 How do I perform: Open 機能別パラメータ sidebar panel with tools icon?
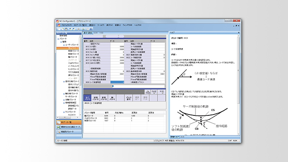(x=69, y=132)
